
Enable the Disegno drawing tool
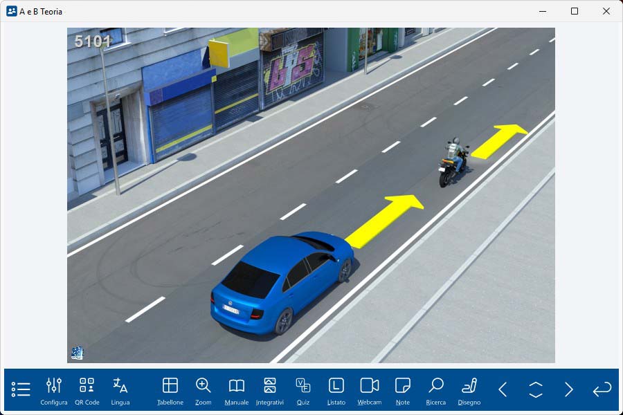(x=469, y=391)
